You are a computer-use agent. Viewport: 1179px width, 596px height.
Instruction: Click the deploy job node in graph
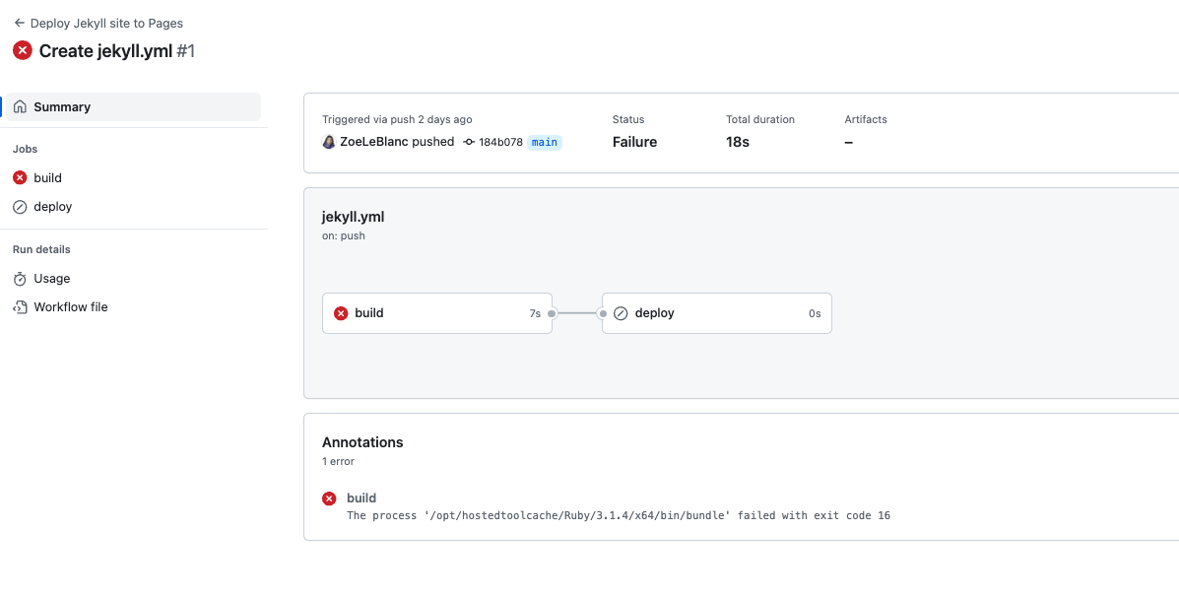pyautogui.click(x=716, y=313)
